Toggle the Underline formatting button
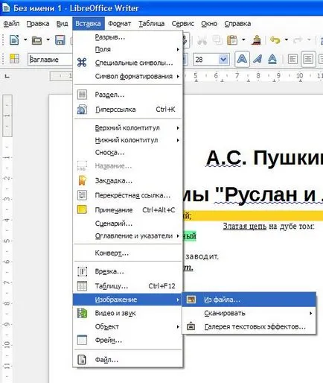323x383 pixels. click(272, 60)
